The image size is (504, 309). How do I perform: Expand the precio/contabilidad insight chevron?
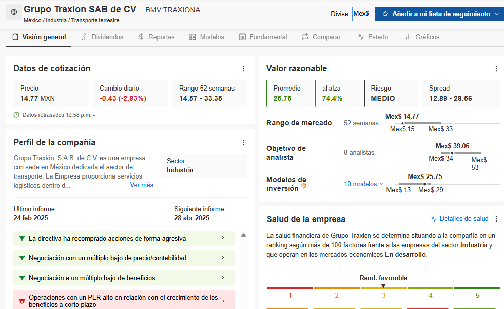[223, 257]
